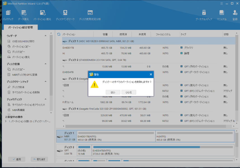Click はい to confirm deletion
Viewport: 240px width, 168px height.
coord(113,92)
